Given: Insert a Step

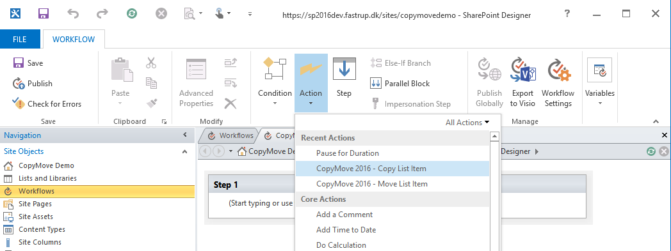Looking at the screenshot, I should [344, 78].
